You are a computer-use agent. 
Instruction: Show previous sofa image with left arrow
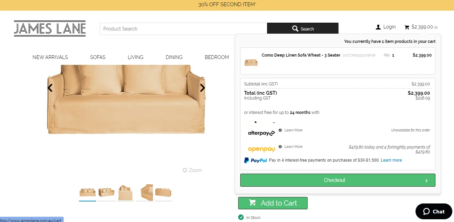(x=50, y=88)
